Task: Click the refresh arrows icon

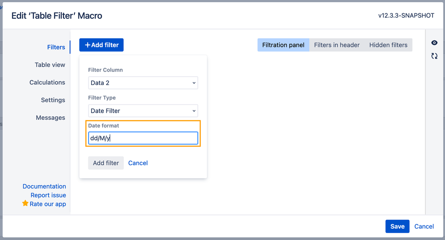Action: [434, 56]
